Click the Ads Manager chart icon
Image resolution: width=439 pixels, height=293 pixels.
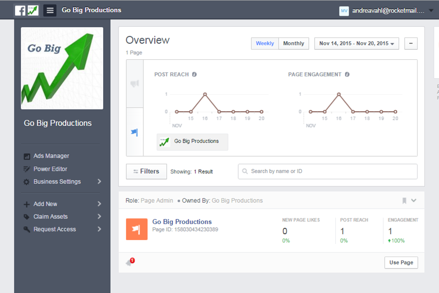(x=27, y=156)
